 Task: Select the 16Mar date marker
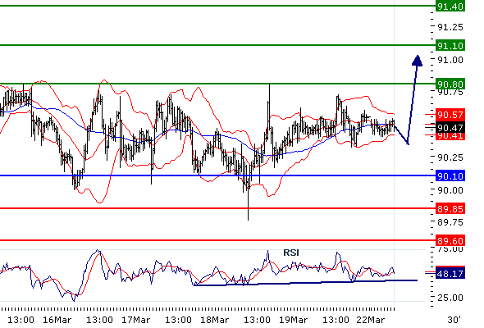coord(57,320)
